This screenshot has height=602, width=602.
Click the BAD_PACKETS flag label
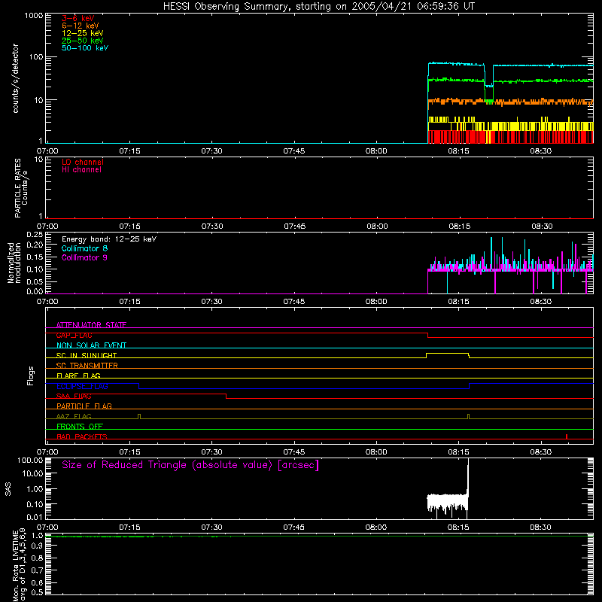(x=82, y=436)
